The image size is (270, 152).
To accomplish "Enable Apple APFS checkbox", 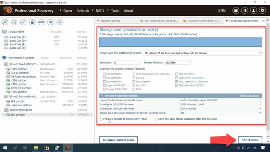I will click(x=177, y=78).
